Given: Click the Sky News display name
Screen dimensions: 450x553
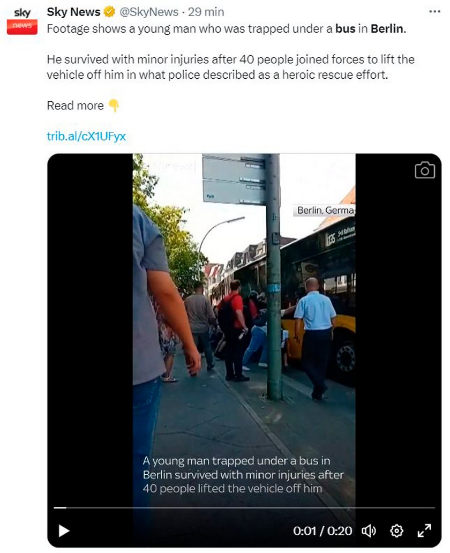Looking at the screenshot, I should pos(73,12).
